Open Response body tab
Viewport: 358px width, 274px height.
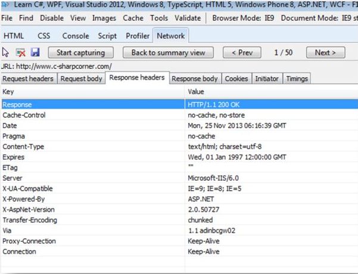tap(195, 78)
